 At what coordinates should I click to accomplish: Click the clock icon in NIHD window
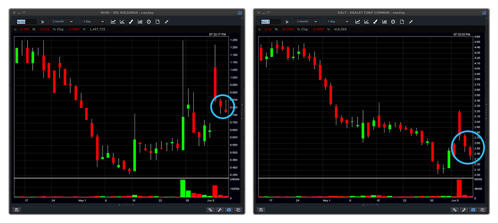coord(149,21)
